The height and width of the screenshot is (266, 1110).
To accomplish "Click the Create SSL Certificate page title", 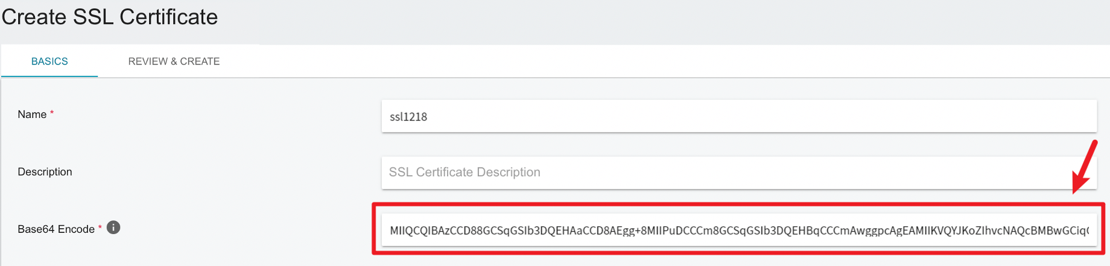I will (x=110, y=17).
